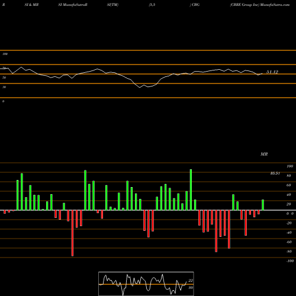Click the -60 label on the MR axis
The image size is (296, 296).
[289, 242]
